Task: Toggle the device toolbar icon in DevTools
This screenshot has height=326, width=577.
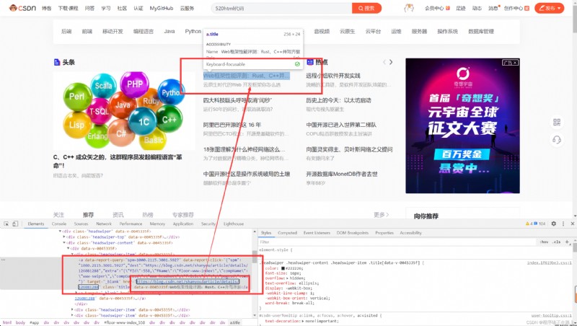Action: [15, 224]
